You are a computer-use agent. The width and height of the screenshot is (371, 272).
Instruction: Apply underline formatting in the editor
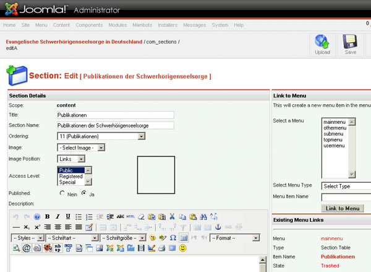click(x=67, y=217)
